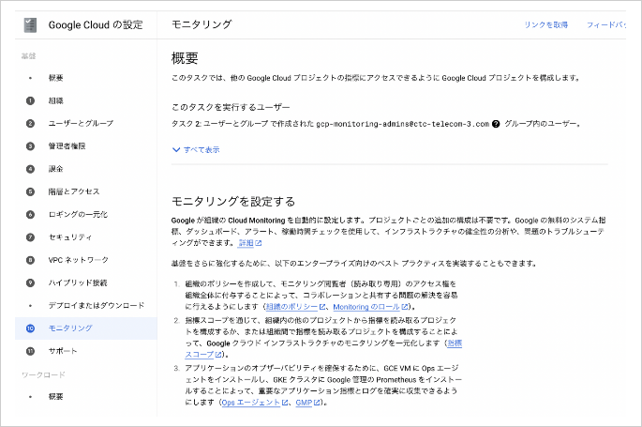642x427 pixels.
Task: Click the gcp-monitoring-admins@ctc-telecom-3.com group address
Action: 402,124
